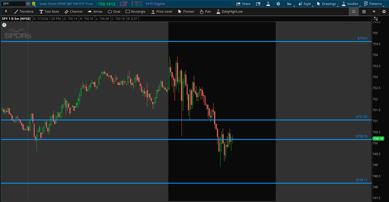Screen dimensions: 389x202
Task: Select the $750.16 price level label
Action: point(361,136)
